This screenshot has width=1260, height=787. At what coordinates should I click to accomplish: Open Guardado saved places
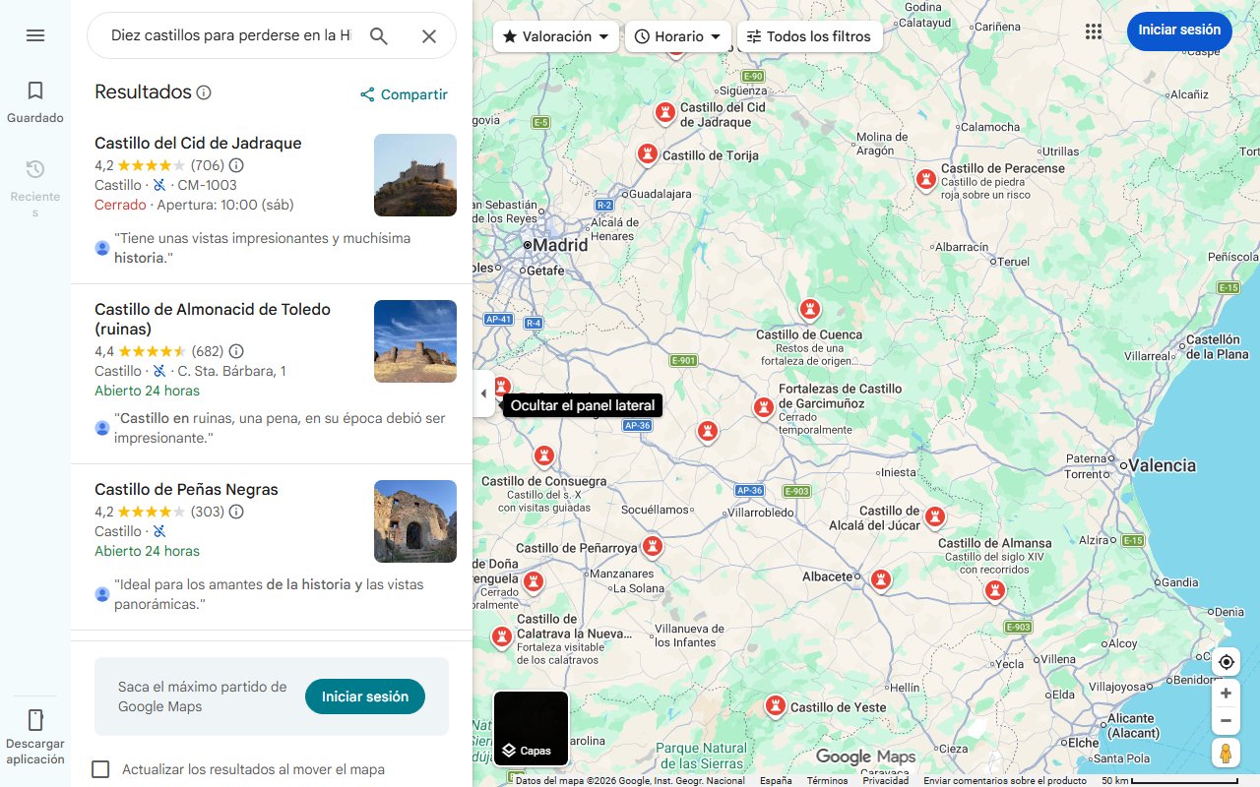click(x=34, y=98)
